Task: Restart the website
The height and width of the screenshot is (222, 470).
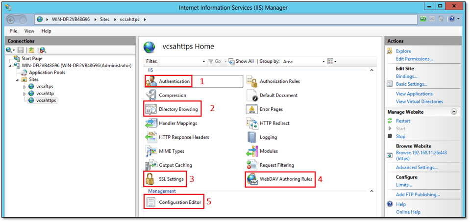Action: tap(403, 121)
